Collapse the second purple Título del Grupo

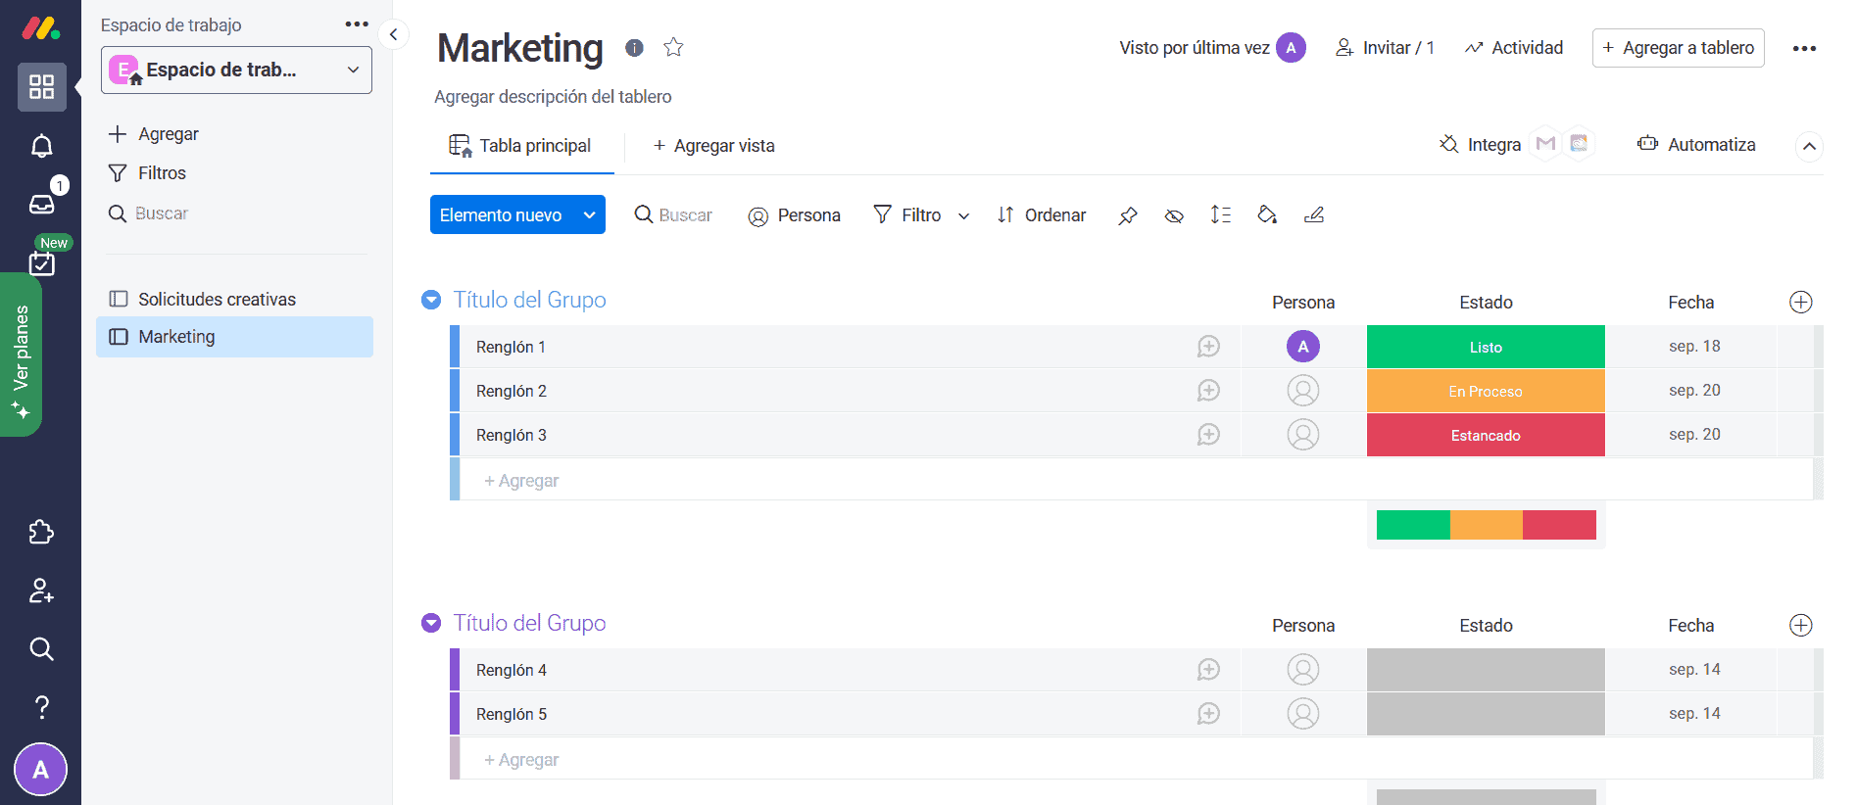[431, 623]
